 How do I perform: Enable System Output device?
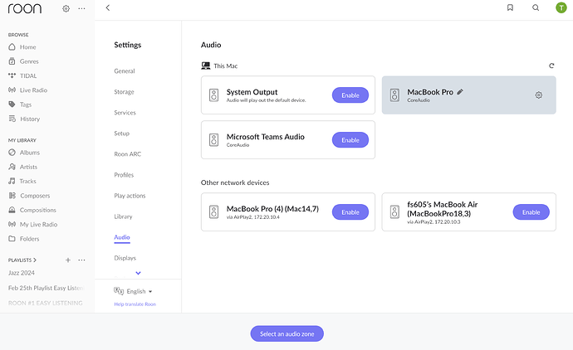[350, 95]
